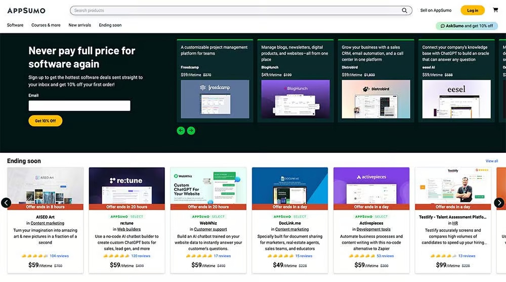Open 15 reviews for DocLink.me
The image size is (506, 282).
(304, 256)
